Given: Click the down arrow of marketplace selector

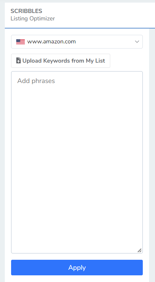Looking at the screenshot, I should pyautogui.click(x=137, y=42).
